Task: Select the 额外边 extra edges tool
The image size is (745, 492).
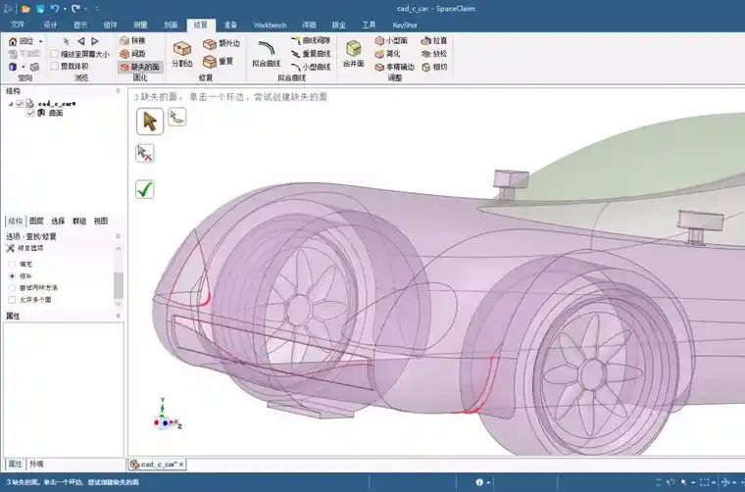Action: [222, 44]
